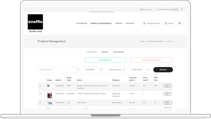Viewport: 211px width, 119px height.
Task: Open the Currently Viewing Screwfix dropdown
Action: 177,9
